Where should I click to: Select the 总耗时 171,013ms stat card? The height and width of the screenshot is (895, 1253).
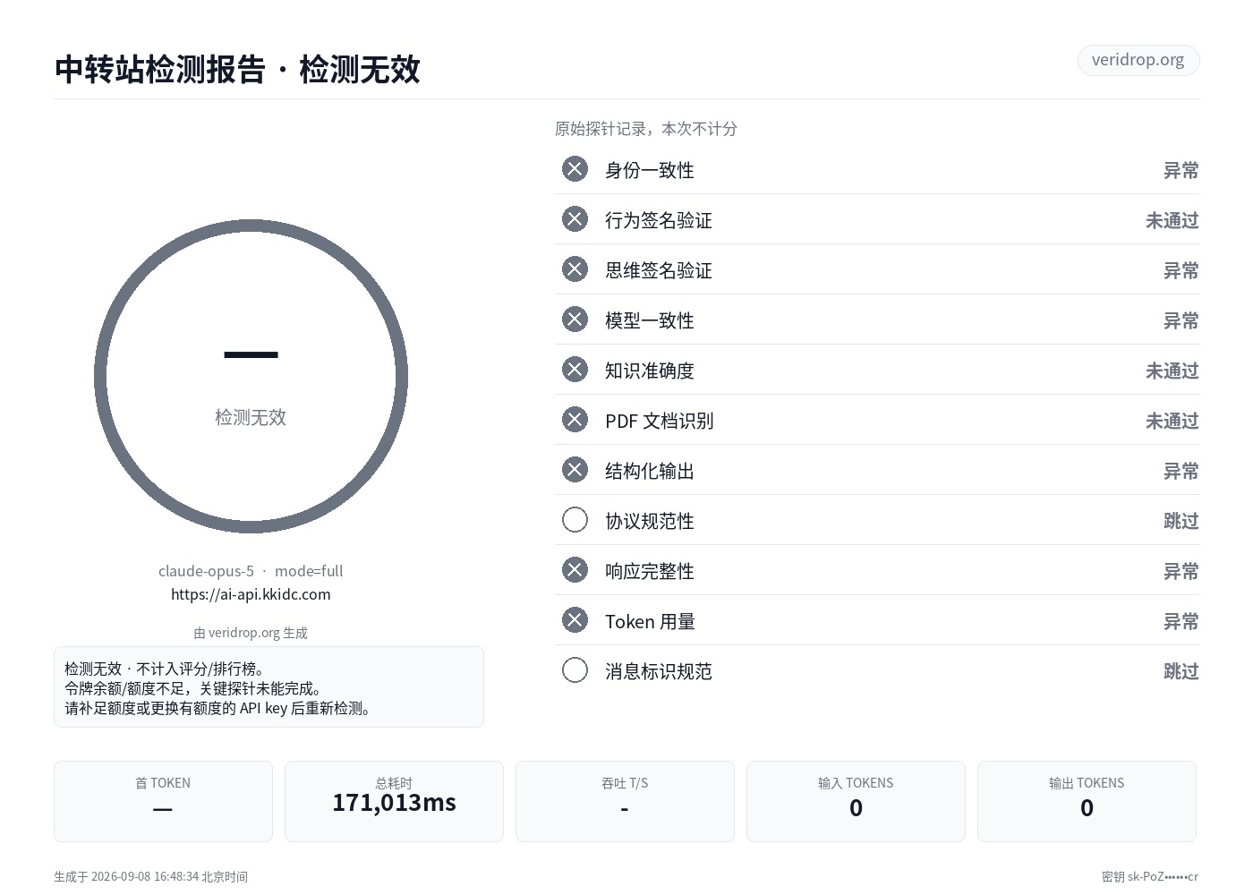click(x=394, y=801)
